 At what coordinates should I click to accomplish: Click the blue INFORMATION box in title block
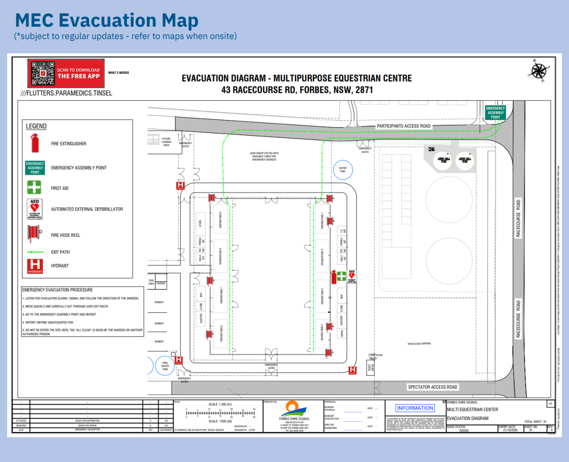(415, 408)
